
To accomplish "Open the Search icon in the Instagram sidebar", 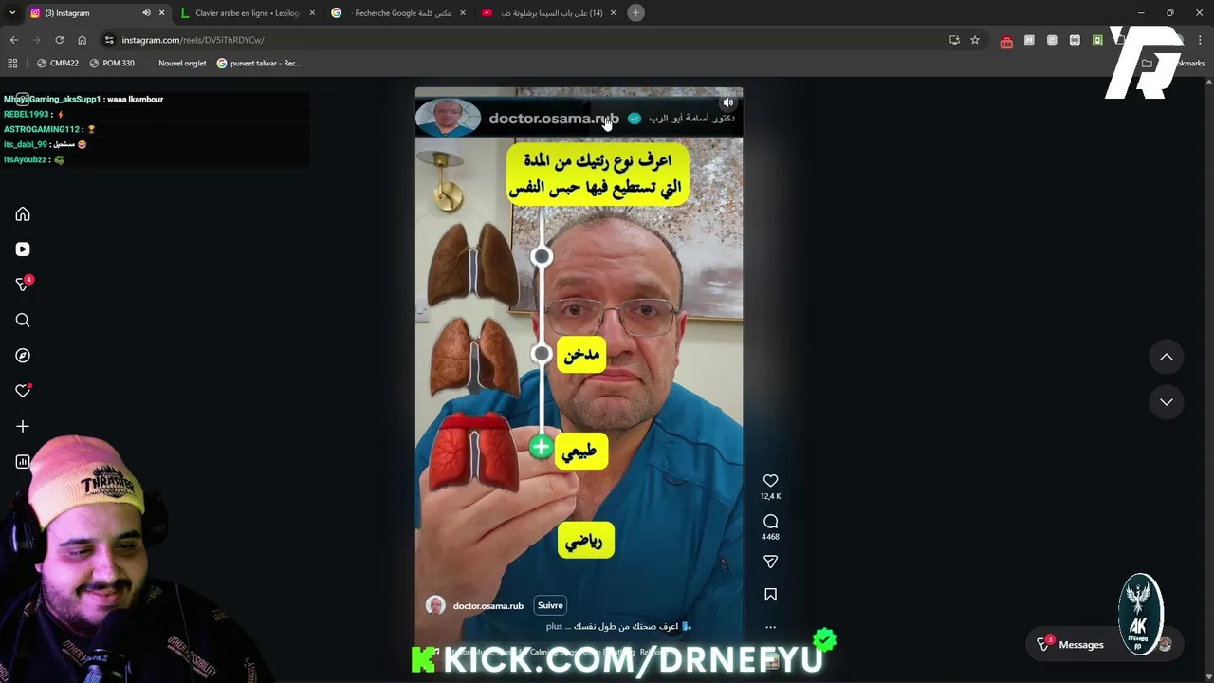I will point(23,321).
